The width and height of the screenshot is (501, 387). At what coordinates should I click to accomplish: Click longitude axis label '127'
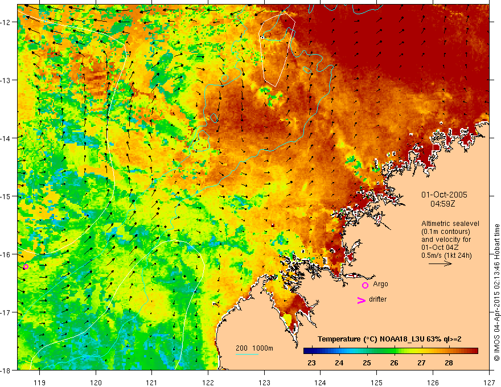tap(489, 382)
